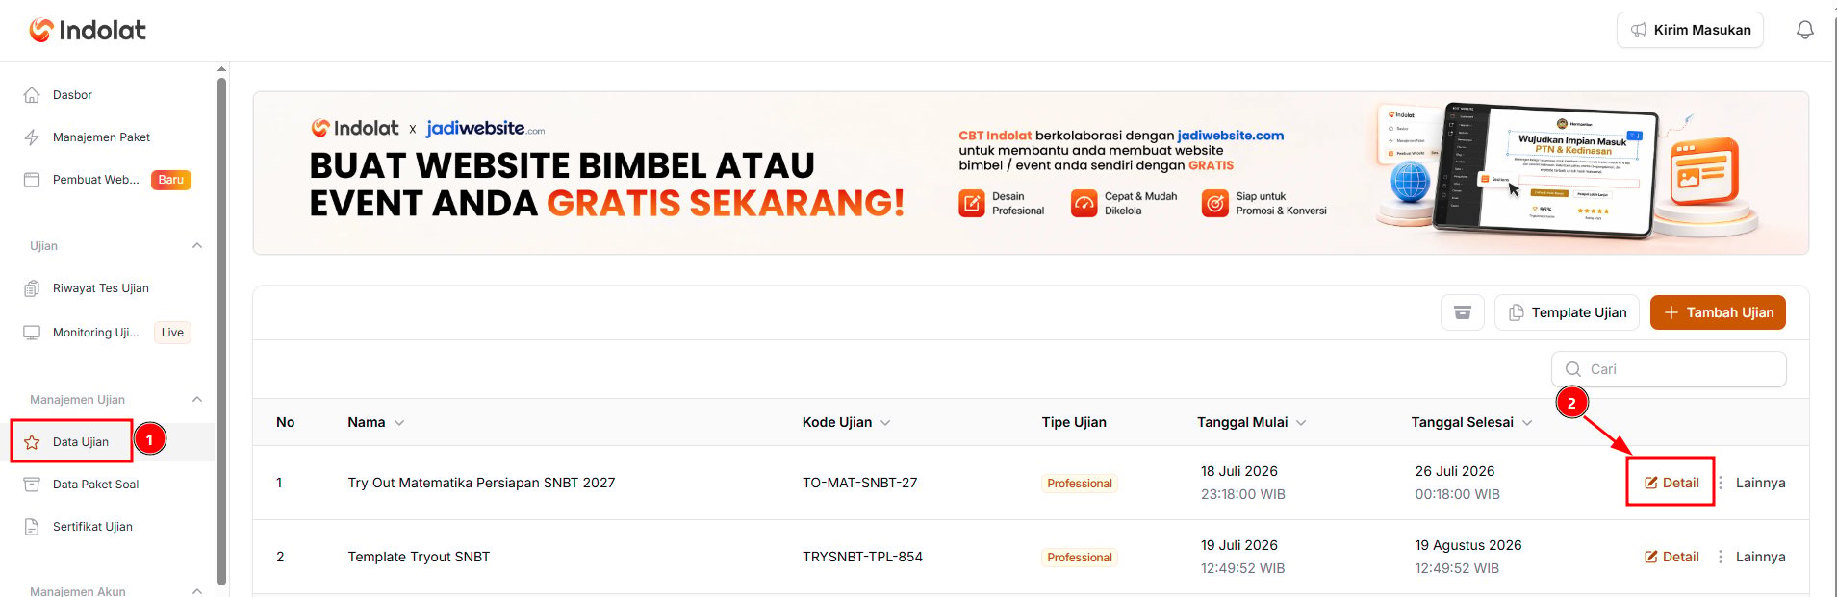
Task: Click start date 18 Juli 2026
Action: tap(1239, 471)
